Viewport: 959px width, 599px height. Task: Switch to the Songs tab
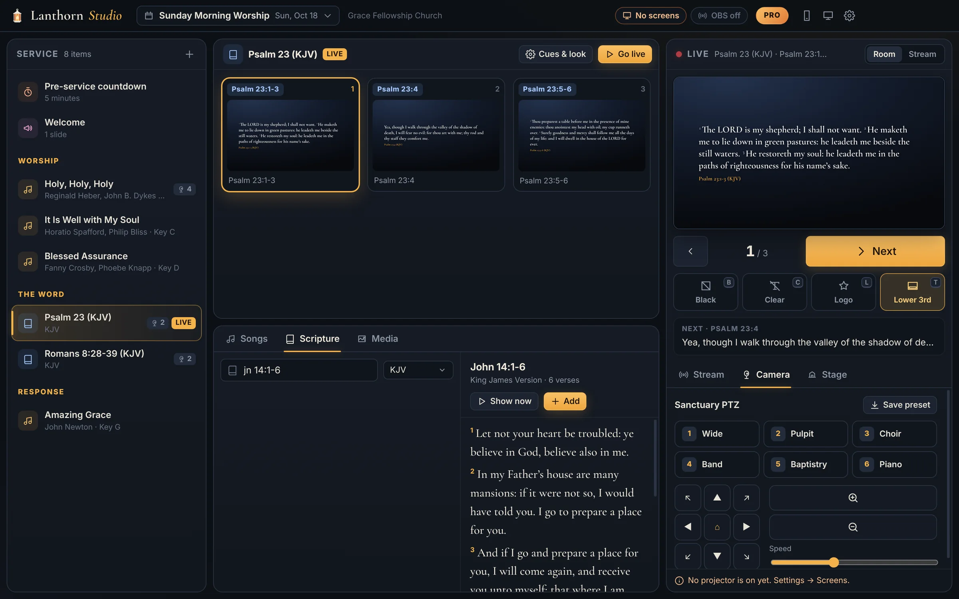(x=247, y=339)
